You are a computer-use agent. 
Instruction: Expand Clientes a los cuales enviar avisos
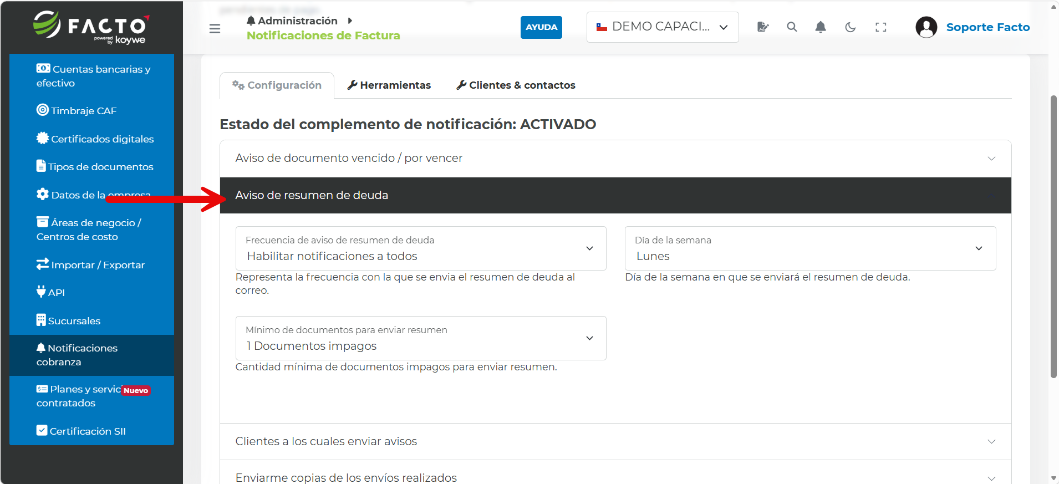click(x=615, y=442)
